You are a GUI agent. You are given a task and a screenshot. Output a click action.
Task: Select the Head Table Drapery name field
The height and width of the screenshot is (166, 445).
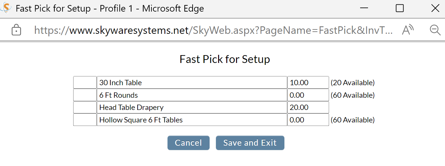tap(192, 107)
